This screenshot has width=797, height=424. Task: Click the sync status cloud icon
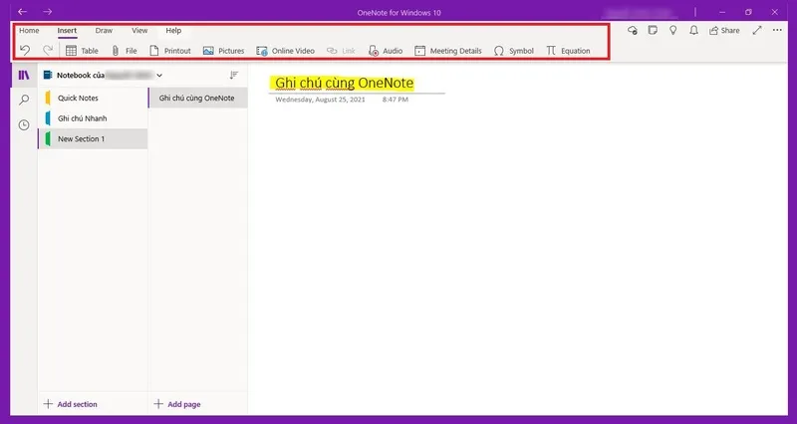coord(633,31)
